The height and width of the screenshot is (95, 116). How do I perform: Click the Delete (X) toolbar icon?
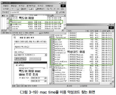pyautogui.click(x=55, y=9)
